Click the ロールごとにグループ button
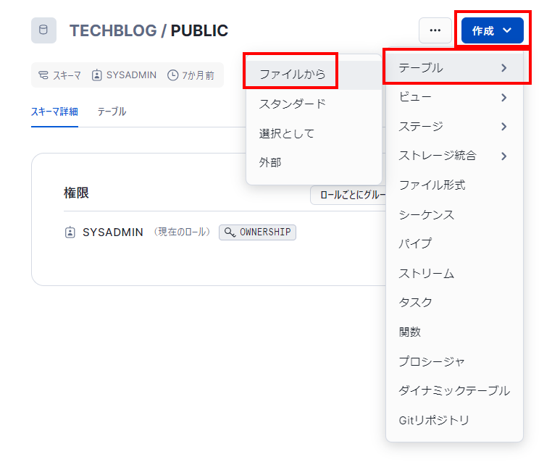 [x=348, y=196]
